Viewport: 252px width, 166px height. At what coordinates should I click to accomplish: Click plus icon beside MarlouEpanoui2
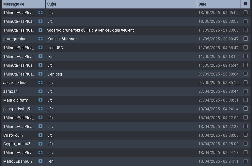(40, 161)
